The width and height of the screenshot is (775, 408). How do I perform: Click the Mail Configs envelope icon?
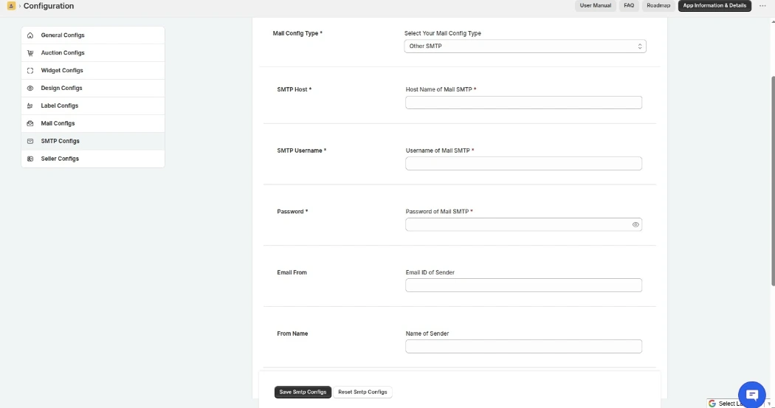pos(30,123)
